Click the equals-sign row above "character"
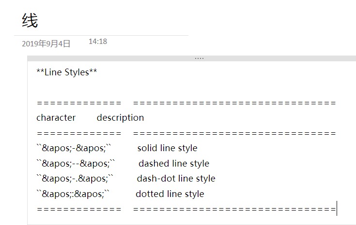 coord(186,103)
